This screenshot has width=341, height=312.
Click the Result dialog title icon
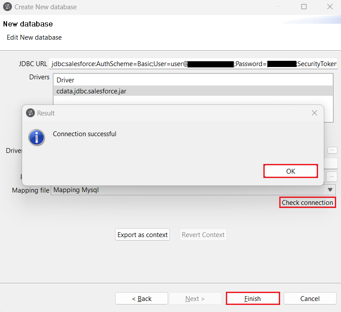point(30,113)
